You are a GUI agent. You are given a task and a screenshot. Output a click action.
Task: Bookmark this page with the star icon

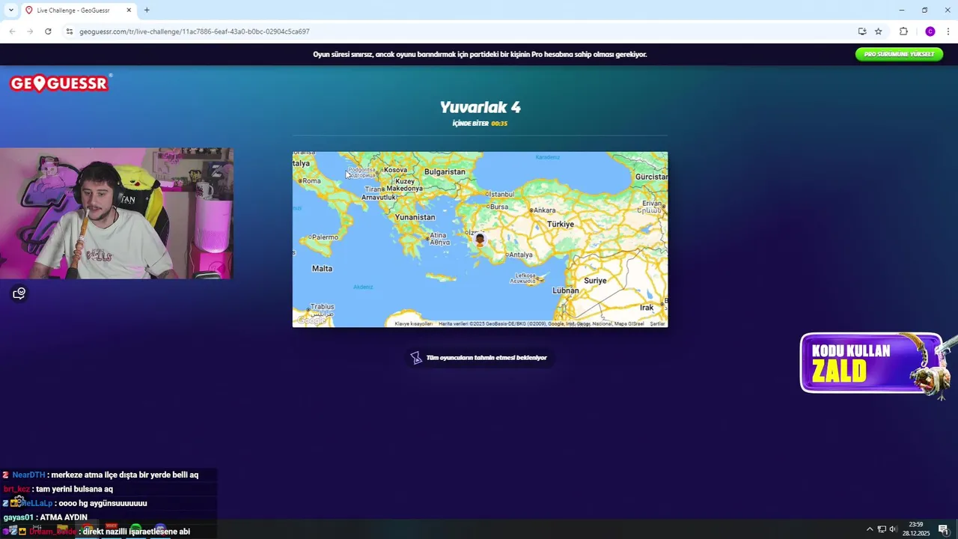coord(879,31)
